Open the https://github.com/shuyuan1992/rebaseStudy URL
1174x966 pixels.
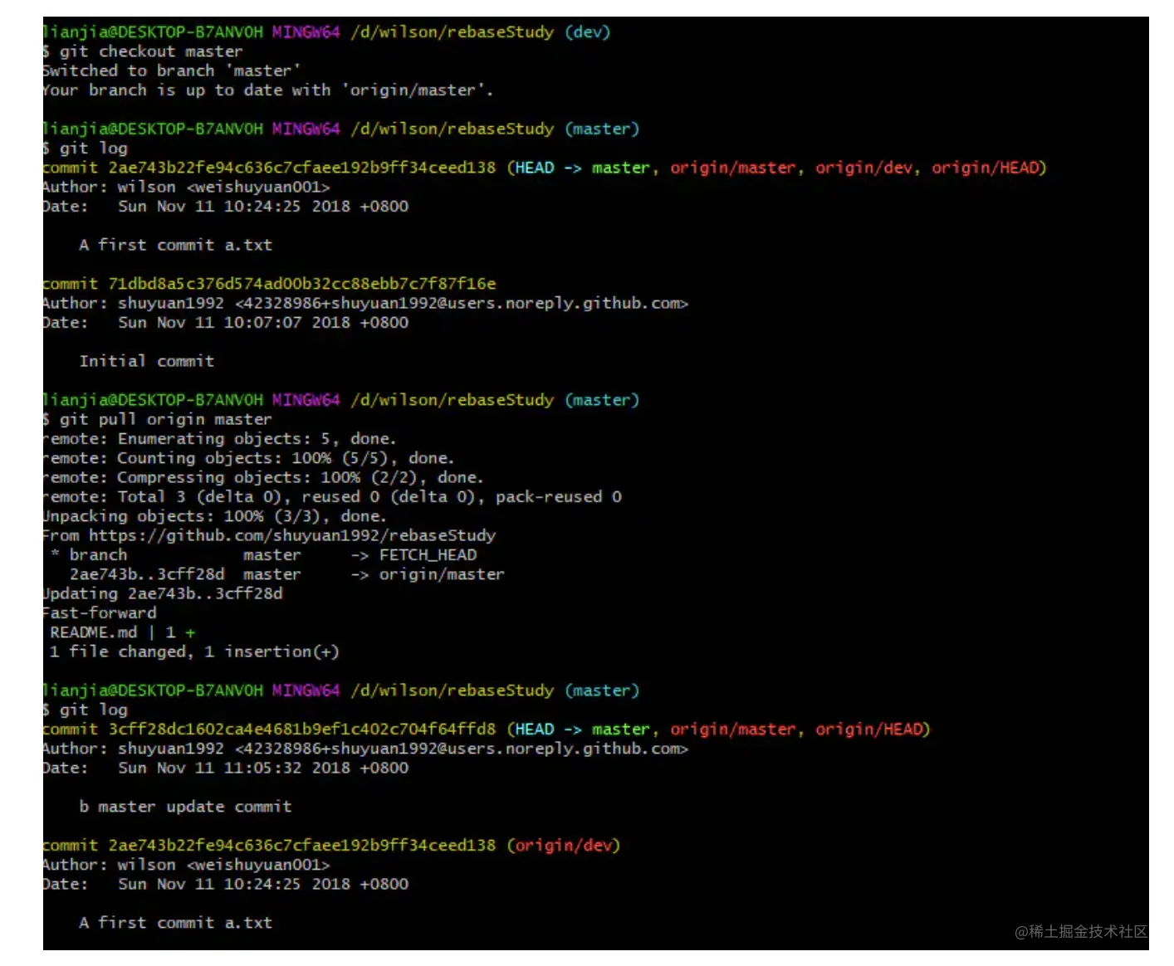292,535
